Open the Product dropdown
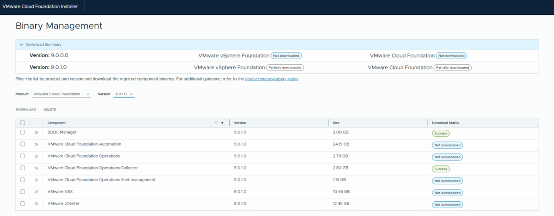Image resolution: width=554 pixels, height=216 pixels. [x=61, y=94]
